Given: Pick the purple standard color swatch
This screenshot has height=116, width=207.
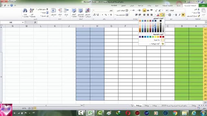Looking at the screenshot, I should coord(140,37).
